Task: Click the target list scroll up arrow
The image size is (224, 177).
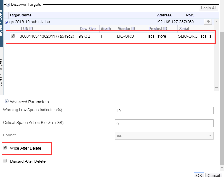Action: click(x=216, y=22)
